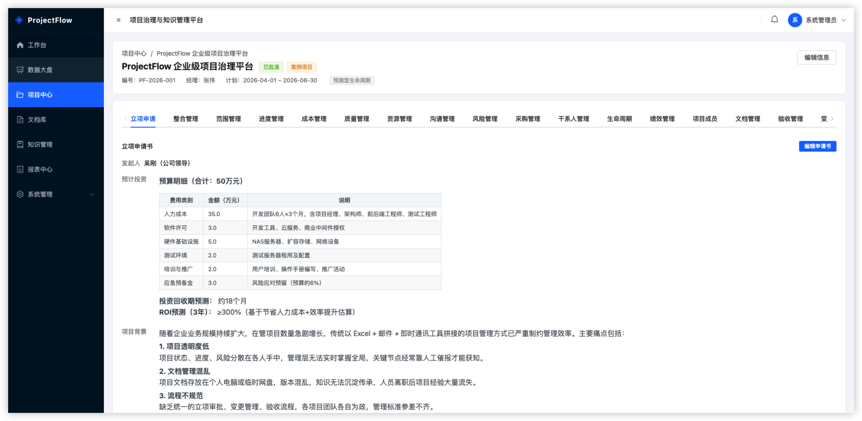Open the 文档库 document icon
Image resolution: width=862 pixels, height=421 pixels.
[x=20, y=120]
